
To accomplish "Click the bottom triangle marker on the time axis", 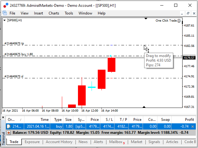I will point(144,107).
